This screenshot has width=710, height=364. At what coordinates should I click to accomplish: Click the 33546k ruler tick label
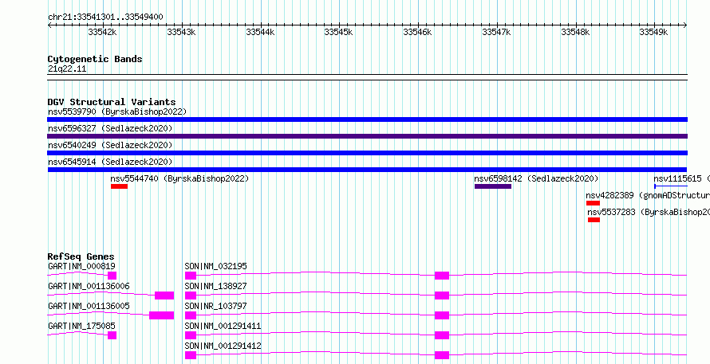click(x=417, y=32)
